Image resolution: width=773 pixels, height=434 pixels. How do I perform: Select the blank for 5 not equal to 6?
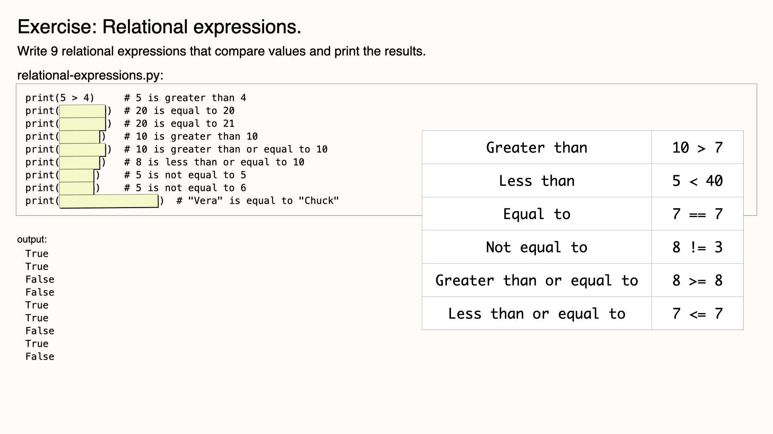77,188
